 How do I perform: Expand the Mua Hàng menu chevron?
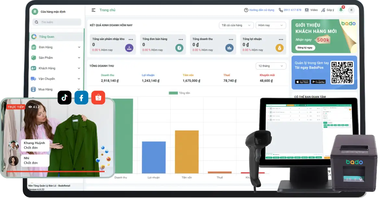(79, 89)
